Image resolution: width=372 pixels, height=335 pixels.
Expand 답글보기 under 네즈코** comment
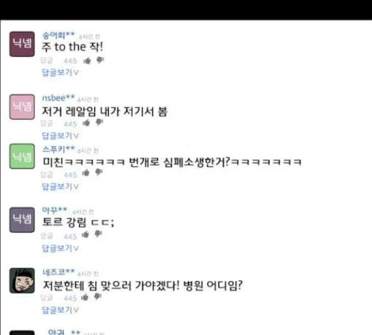point(60,310)
